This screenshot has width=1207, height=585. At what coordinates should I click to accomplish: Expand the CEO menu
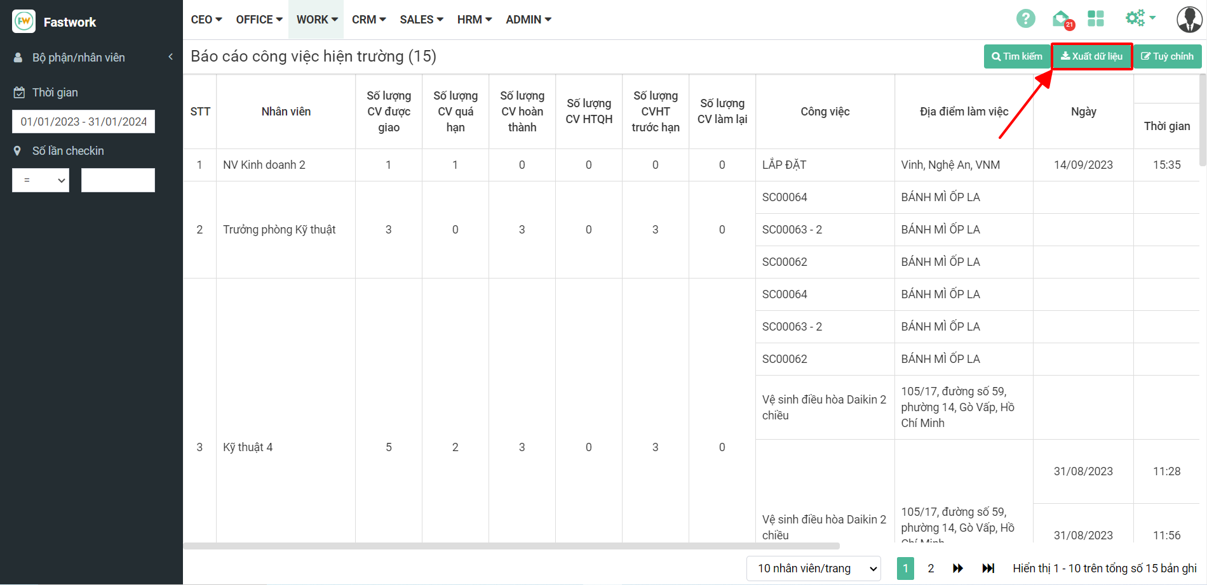[206, 20]
